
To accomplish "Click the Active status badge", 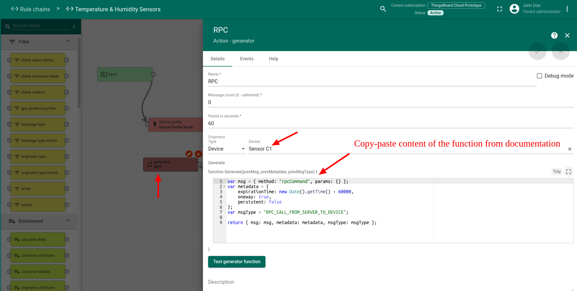I will point(436,13).
